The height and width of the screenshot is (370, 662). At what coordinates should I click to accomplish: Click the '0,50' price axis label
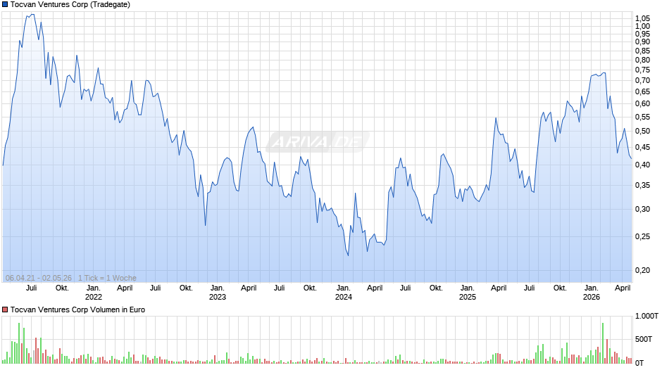(x=642, y=132)
